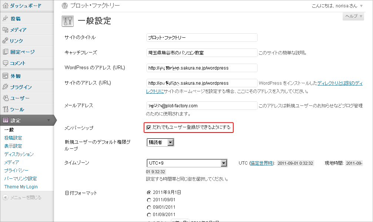Go to 投稿設定 submenu
The image size is (373, 222).
pos(13,138)
